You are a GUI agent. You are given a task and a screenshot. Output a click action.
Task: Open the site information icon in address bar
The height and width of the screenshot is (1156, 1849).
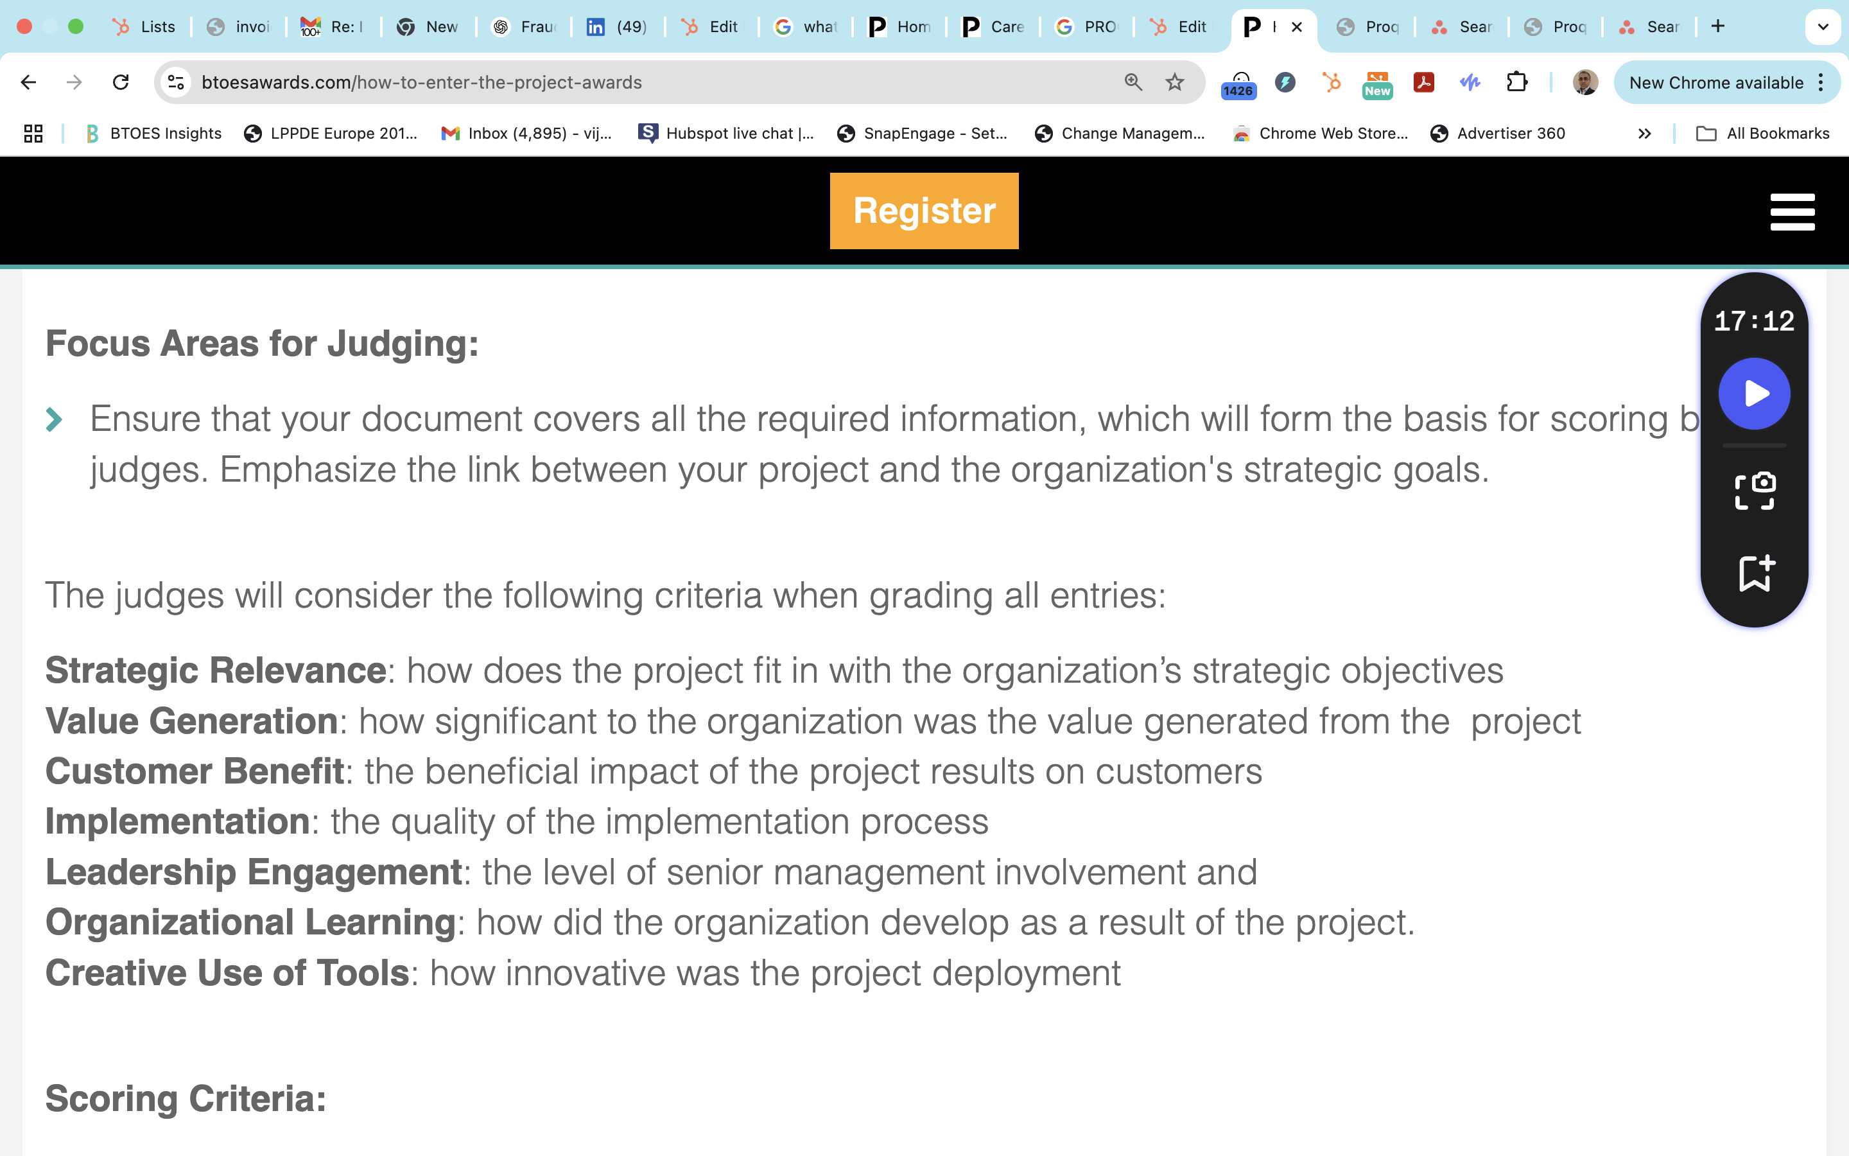176,83
